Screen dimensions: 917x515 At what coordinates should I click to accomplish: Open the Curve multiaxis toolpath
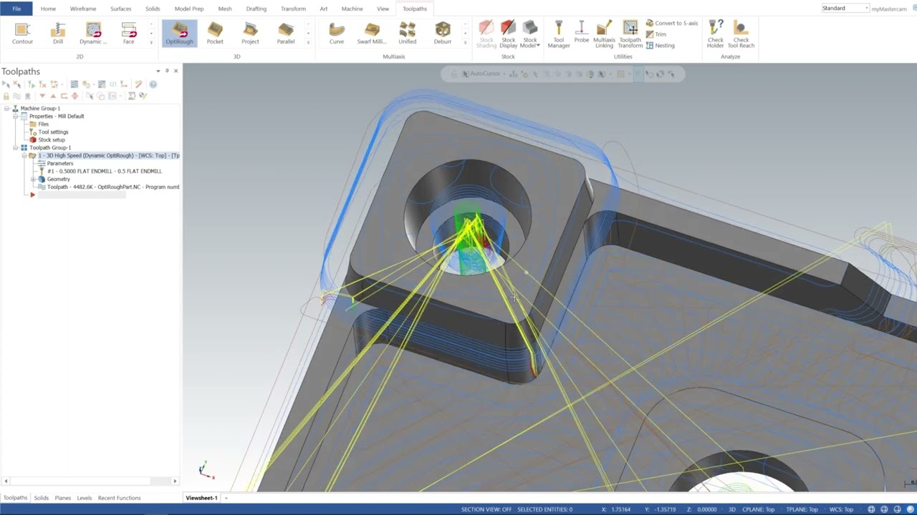pos(337,34)
